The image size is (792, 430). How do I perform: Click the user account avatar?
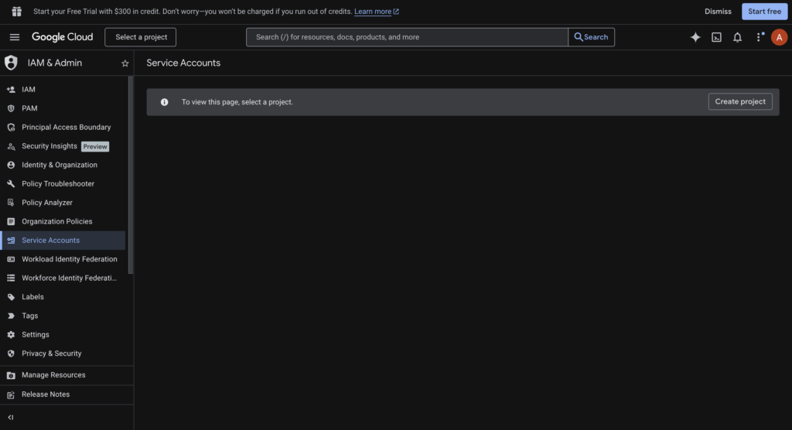point(779,37)
